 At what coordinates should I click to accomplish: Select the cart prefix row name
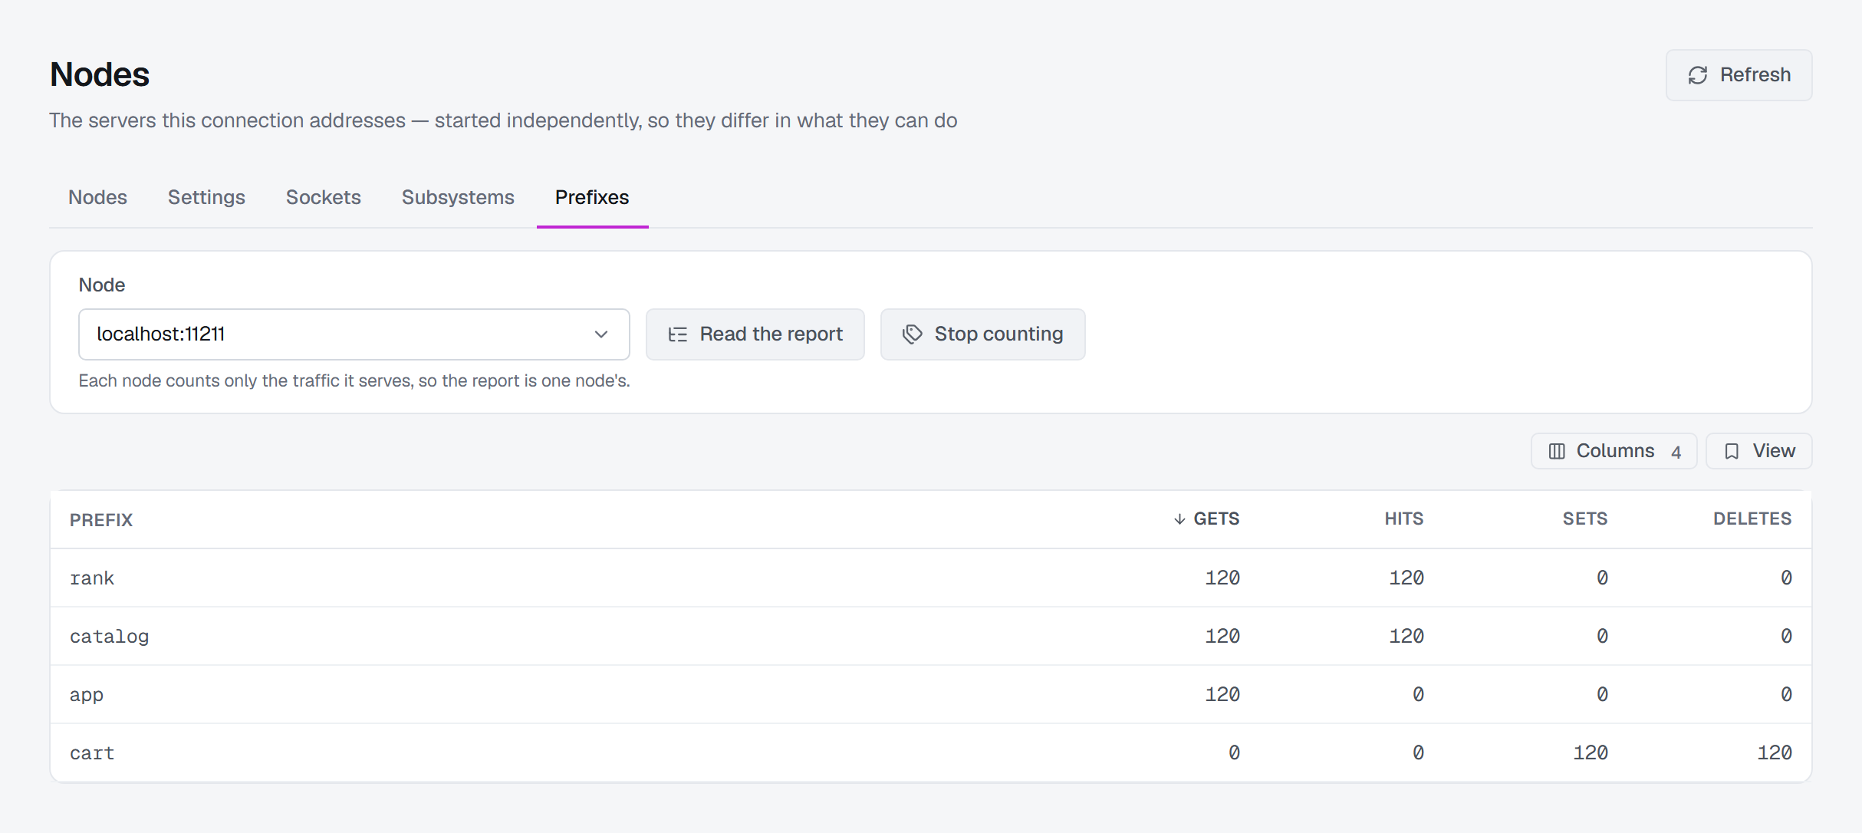[92, 753]
